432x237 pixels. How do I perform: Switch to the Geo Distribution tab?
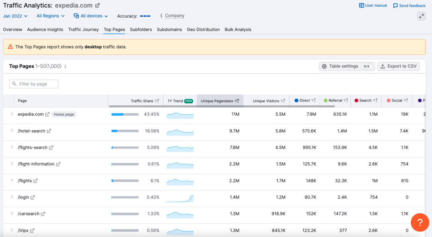203,29
